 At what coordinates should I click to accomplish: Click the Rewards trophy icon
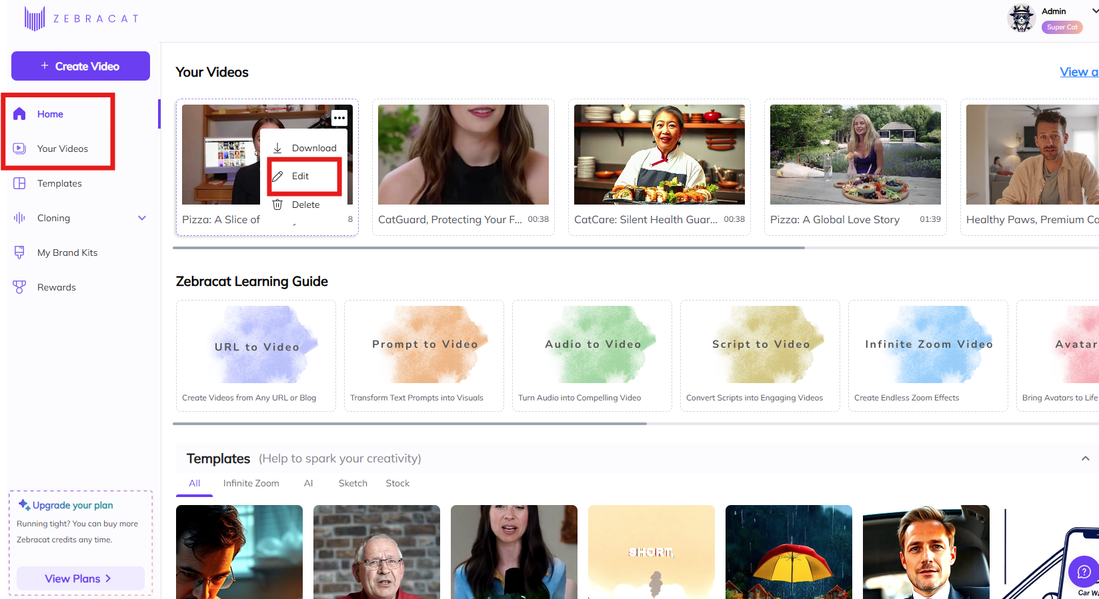tap(19, 287)
